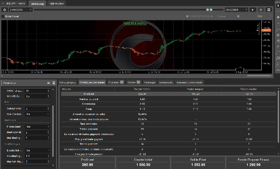This screenshot has height=169, width=280.
Task: Click the right handle of the date range slider
Action: coord(211,10)
